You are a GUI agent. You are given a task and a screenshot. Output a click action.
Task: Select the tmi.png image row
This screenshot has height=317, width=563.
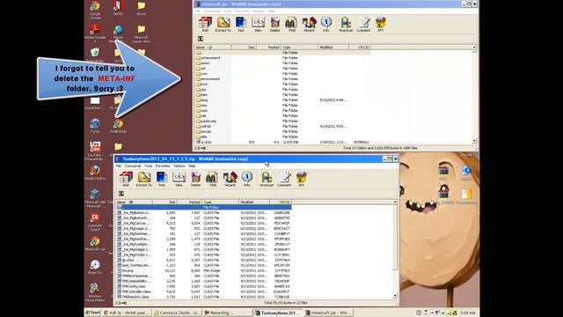pos(203,270)
